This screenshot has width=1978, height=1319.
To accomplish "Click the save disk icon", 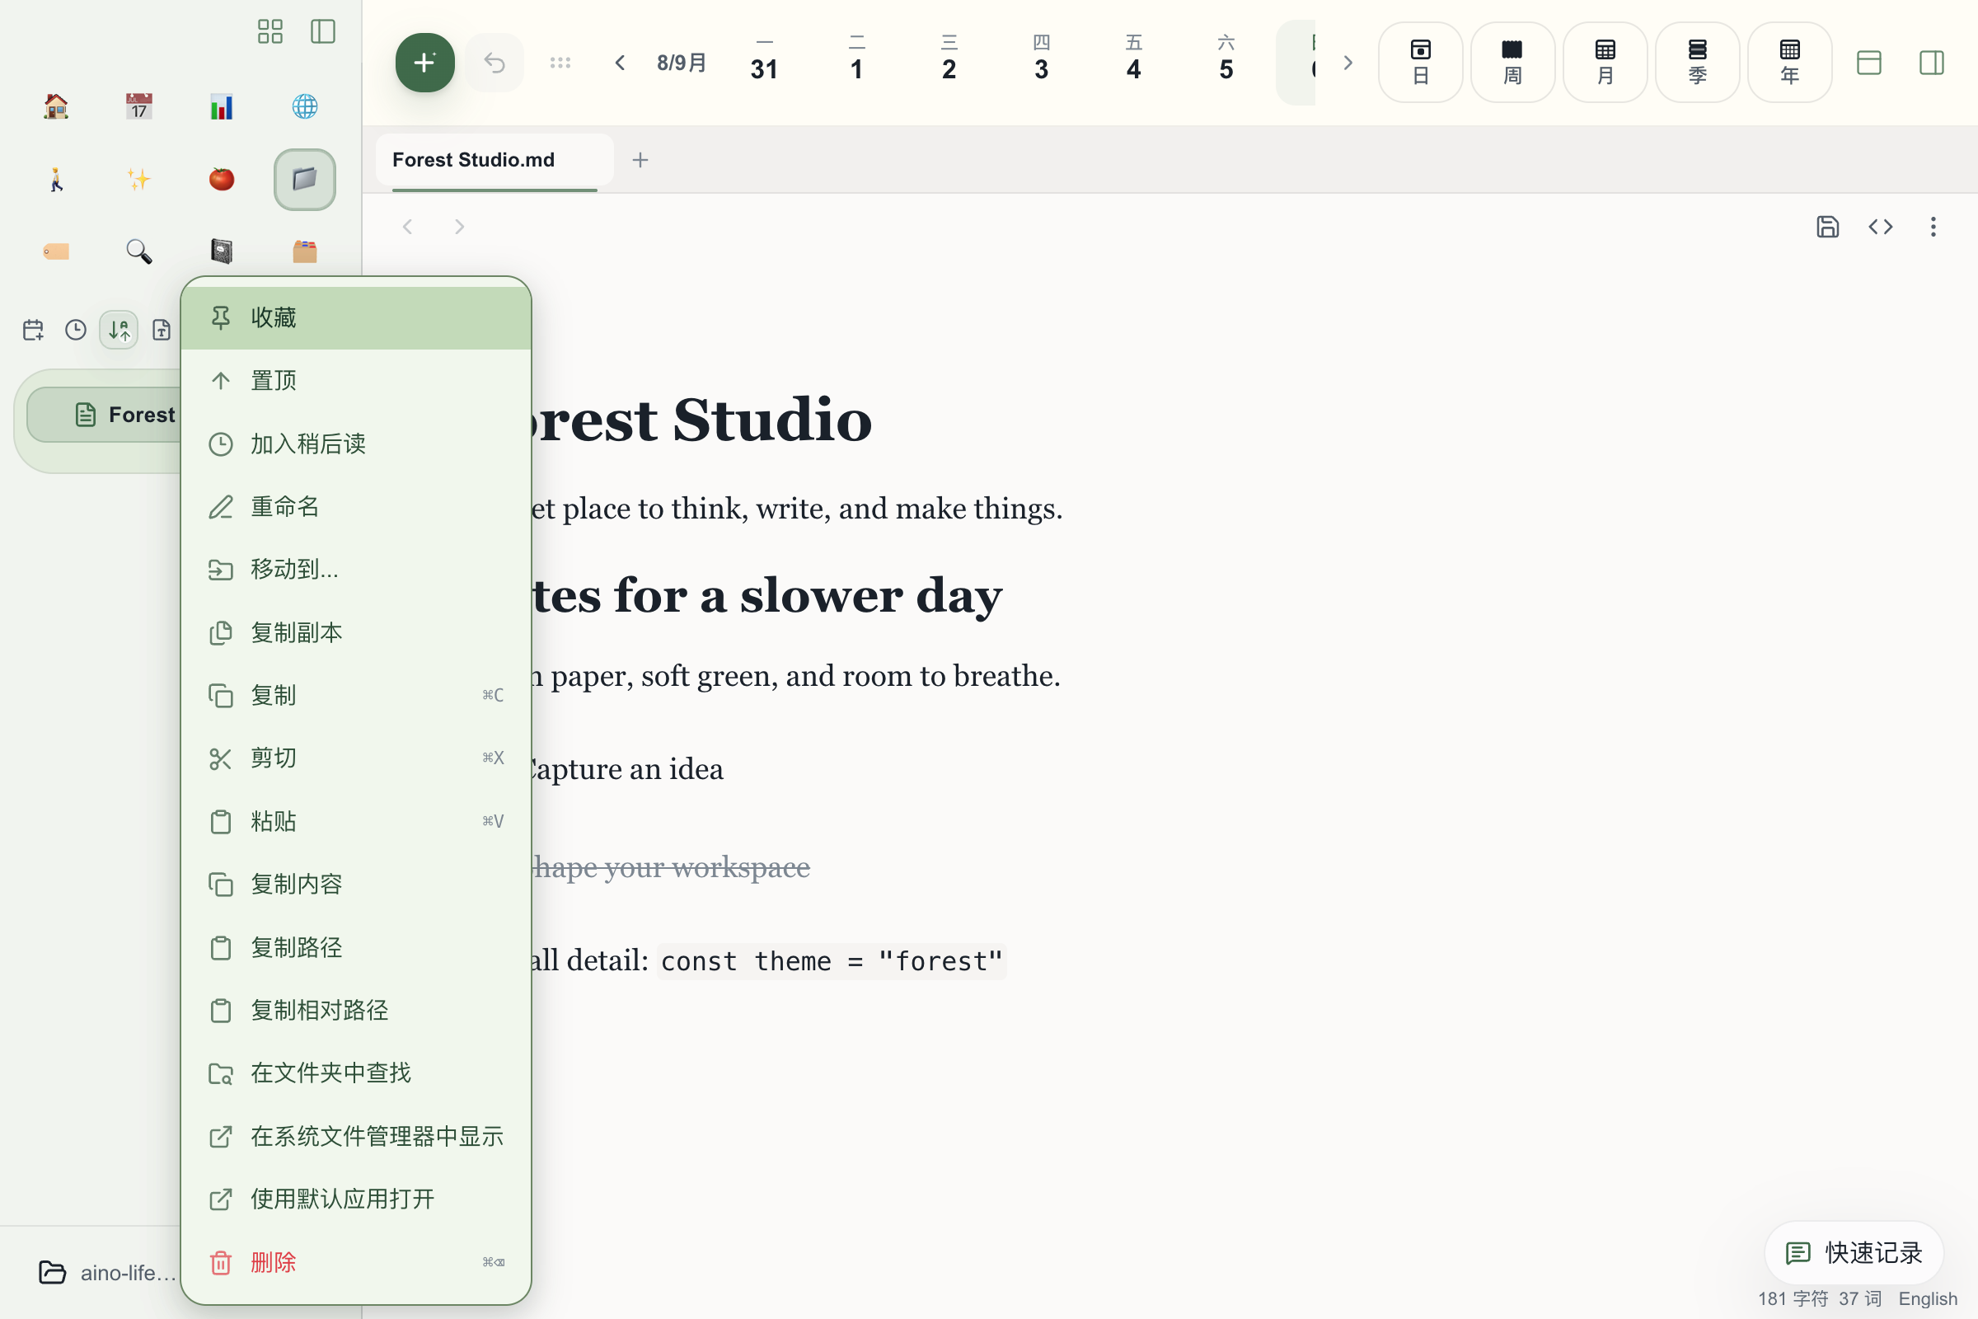I will [1827, 226].
